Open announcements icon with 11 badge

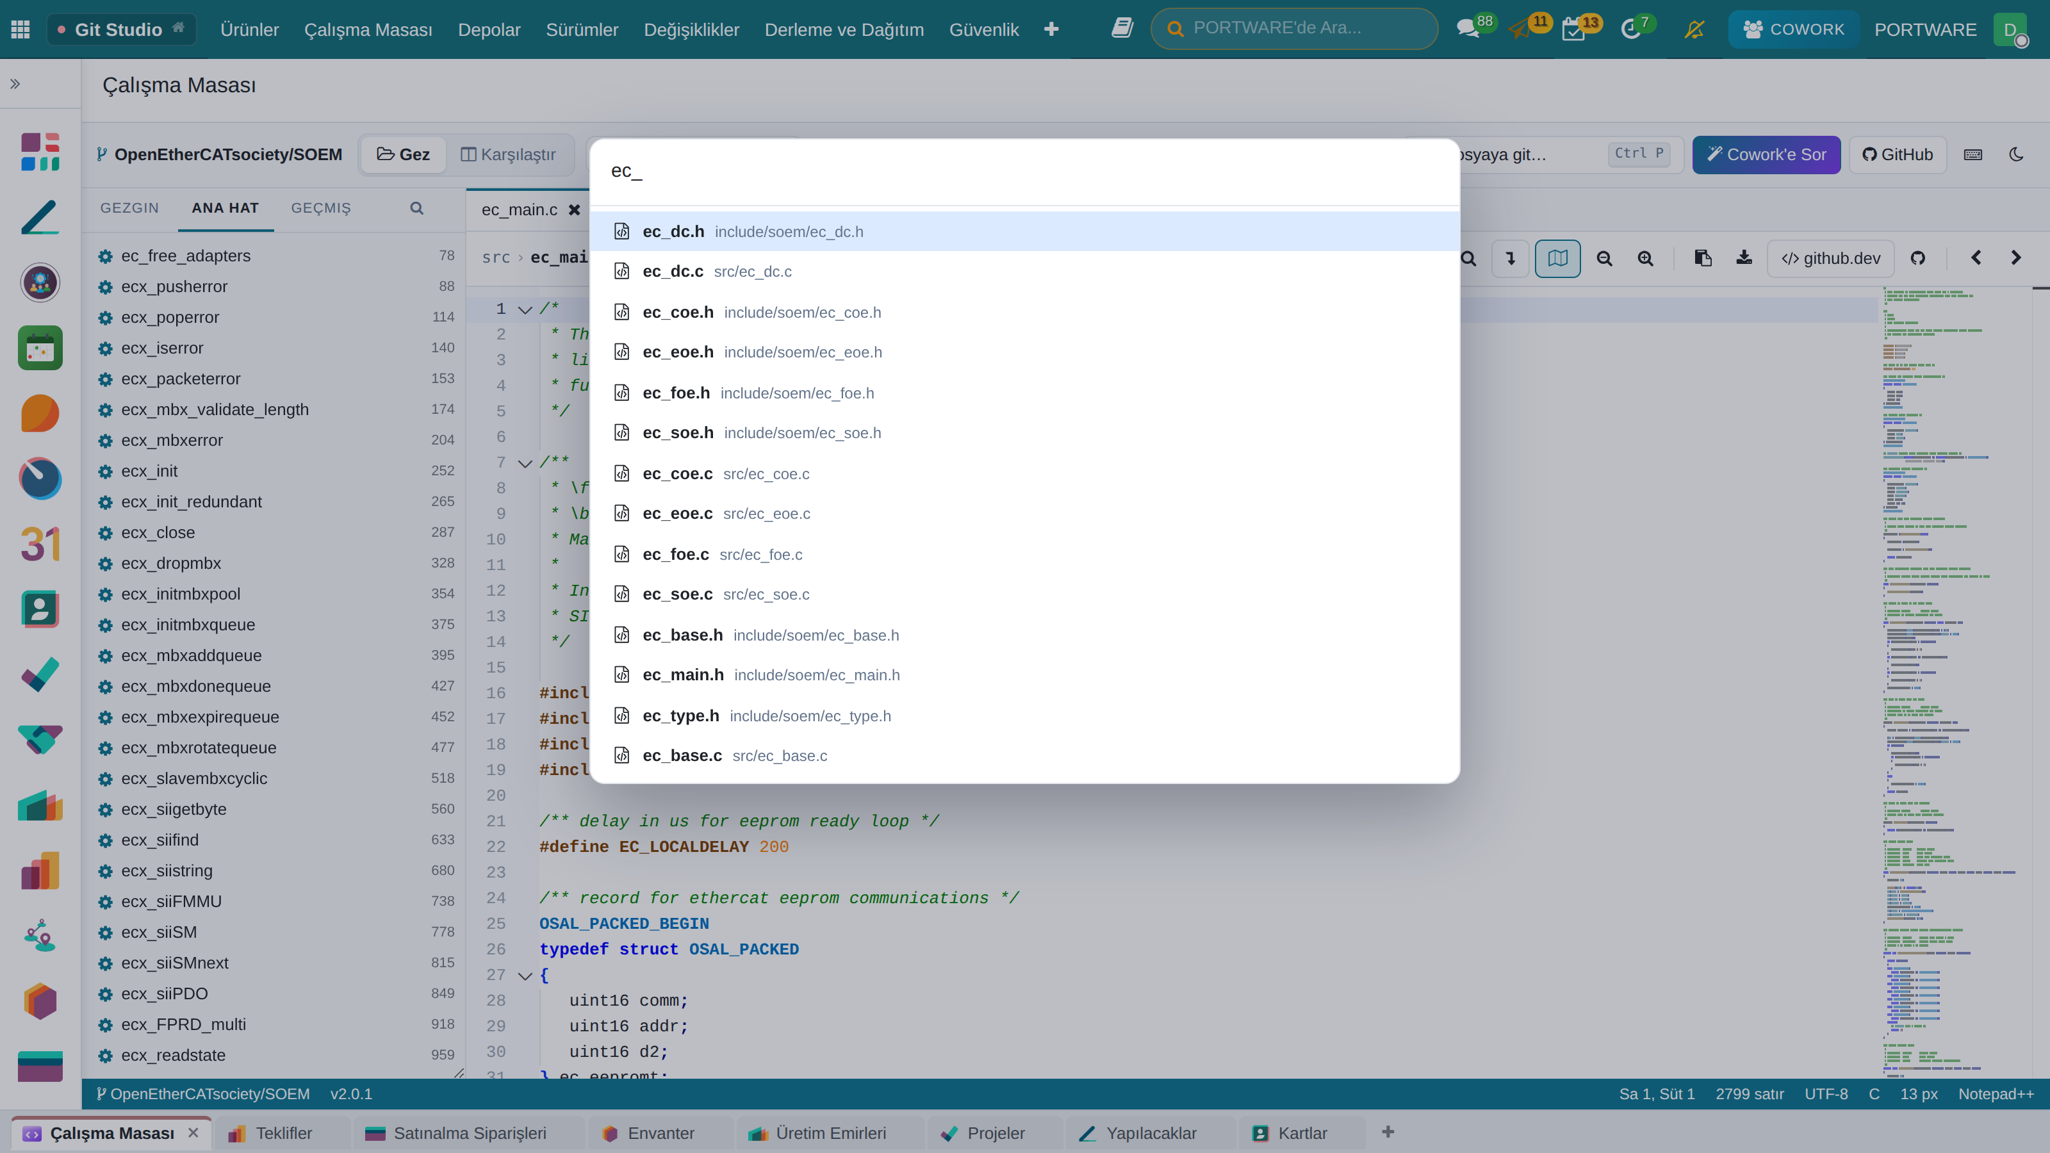tap(1521, 29)
